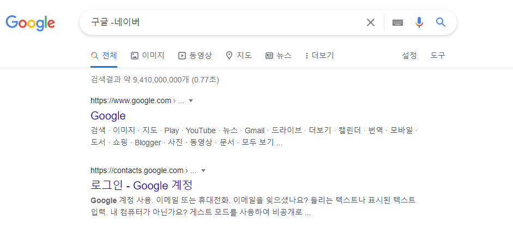Switch to the 동영상 tab
This screenshot has width=513, height=238.
click(x=195, y=56)
